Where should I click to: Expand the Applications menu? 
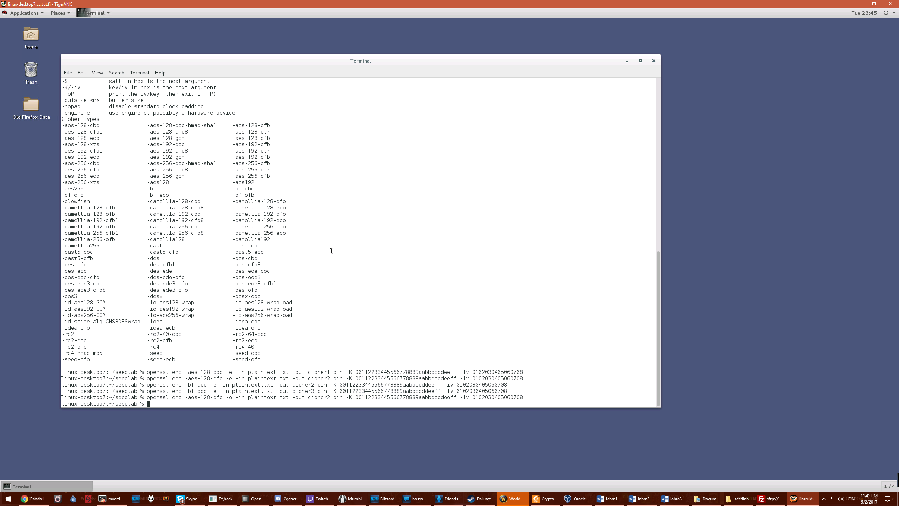pos(24,13)
